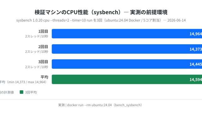
Task: Select the 2回目 blue bar
Action: click(x=127, y=49)
